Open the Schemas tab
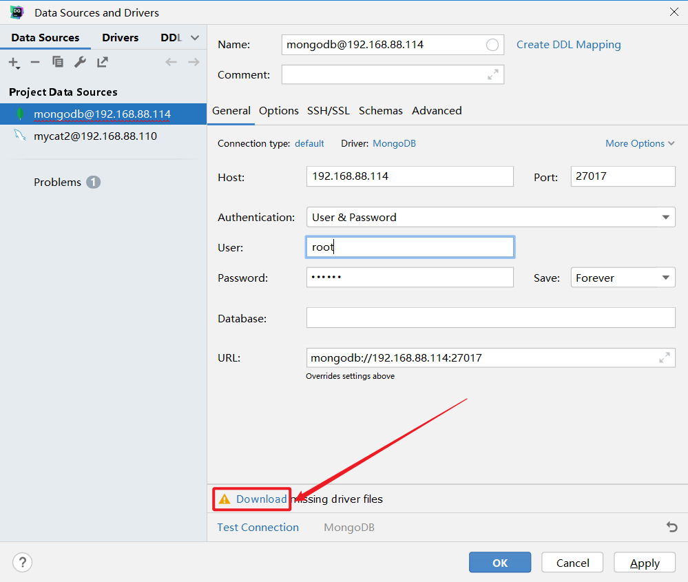This screenshot has width=688, height=582. coord(380,111)
